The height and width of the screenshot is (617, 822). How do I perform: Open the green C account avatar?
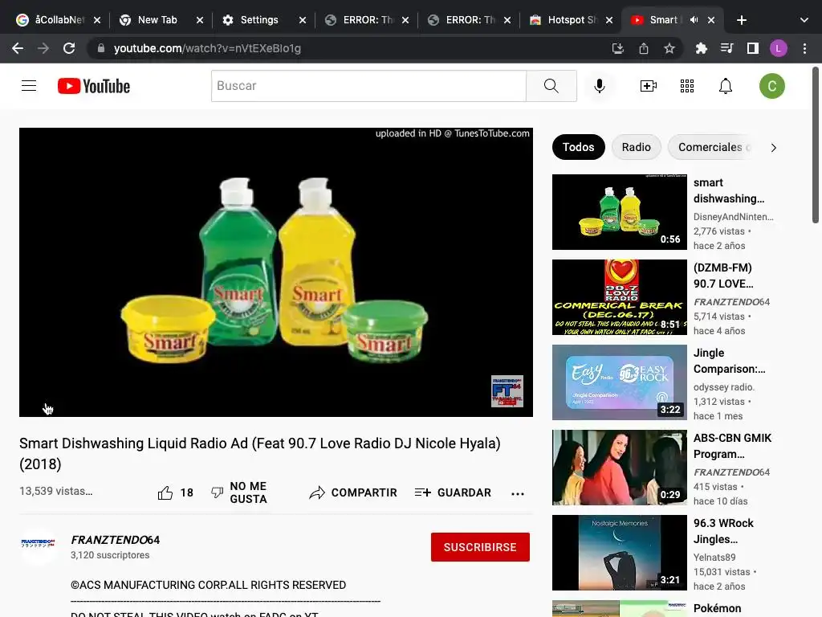coord(771,86)
